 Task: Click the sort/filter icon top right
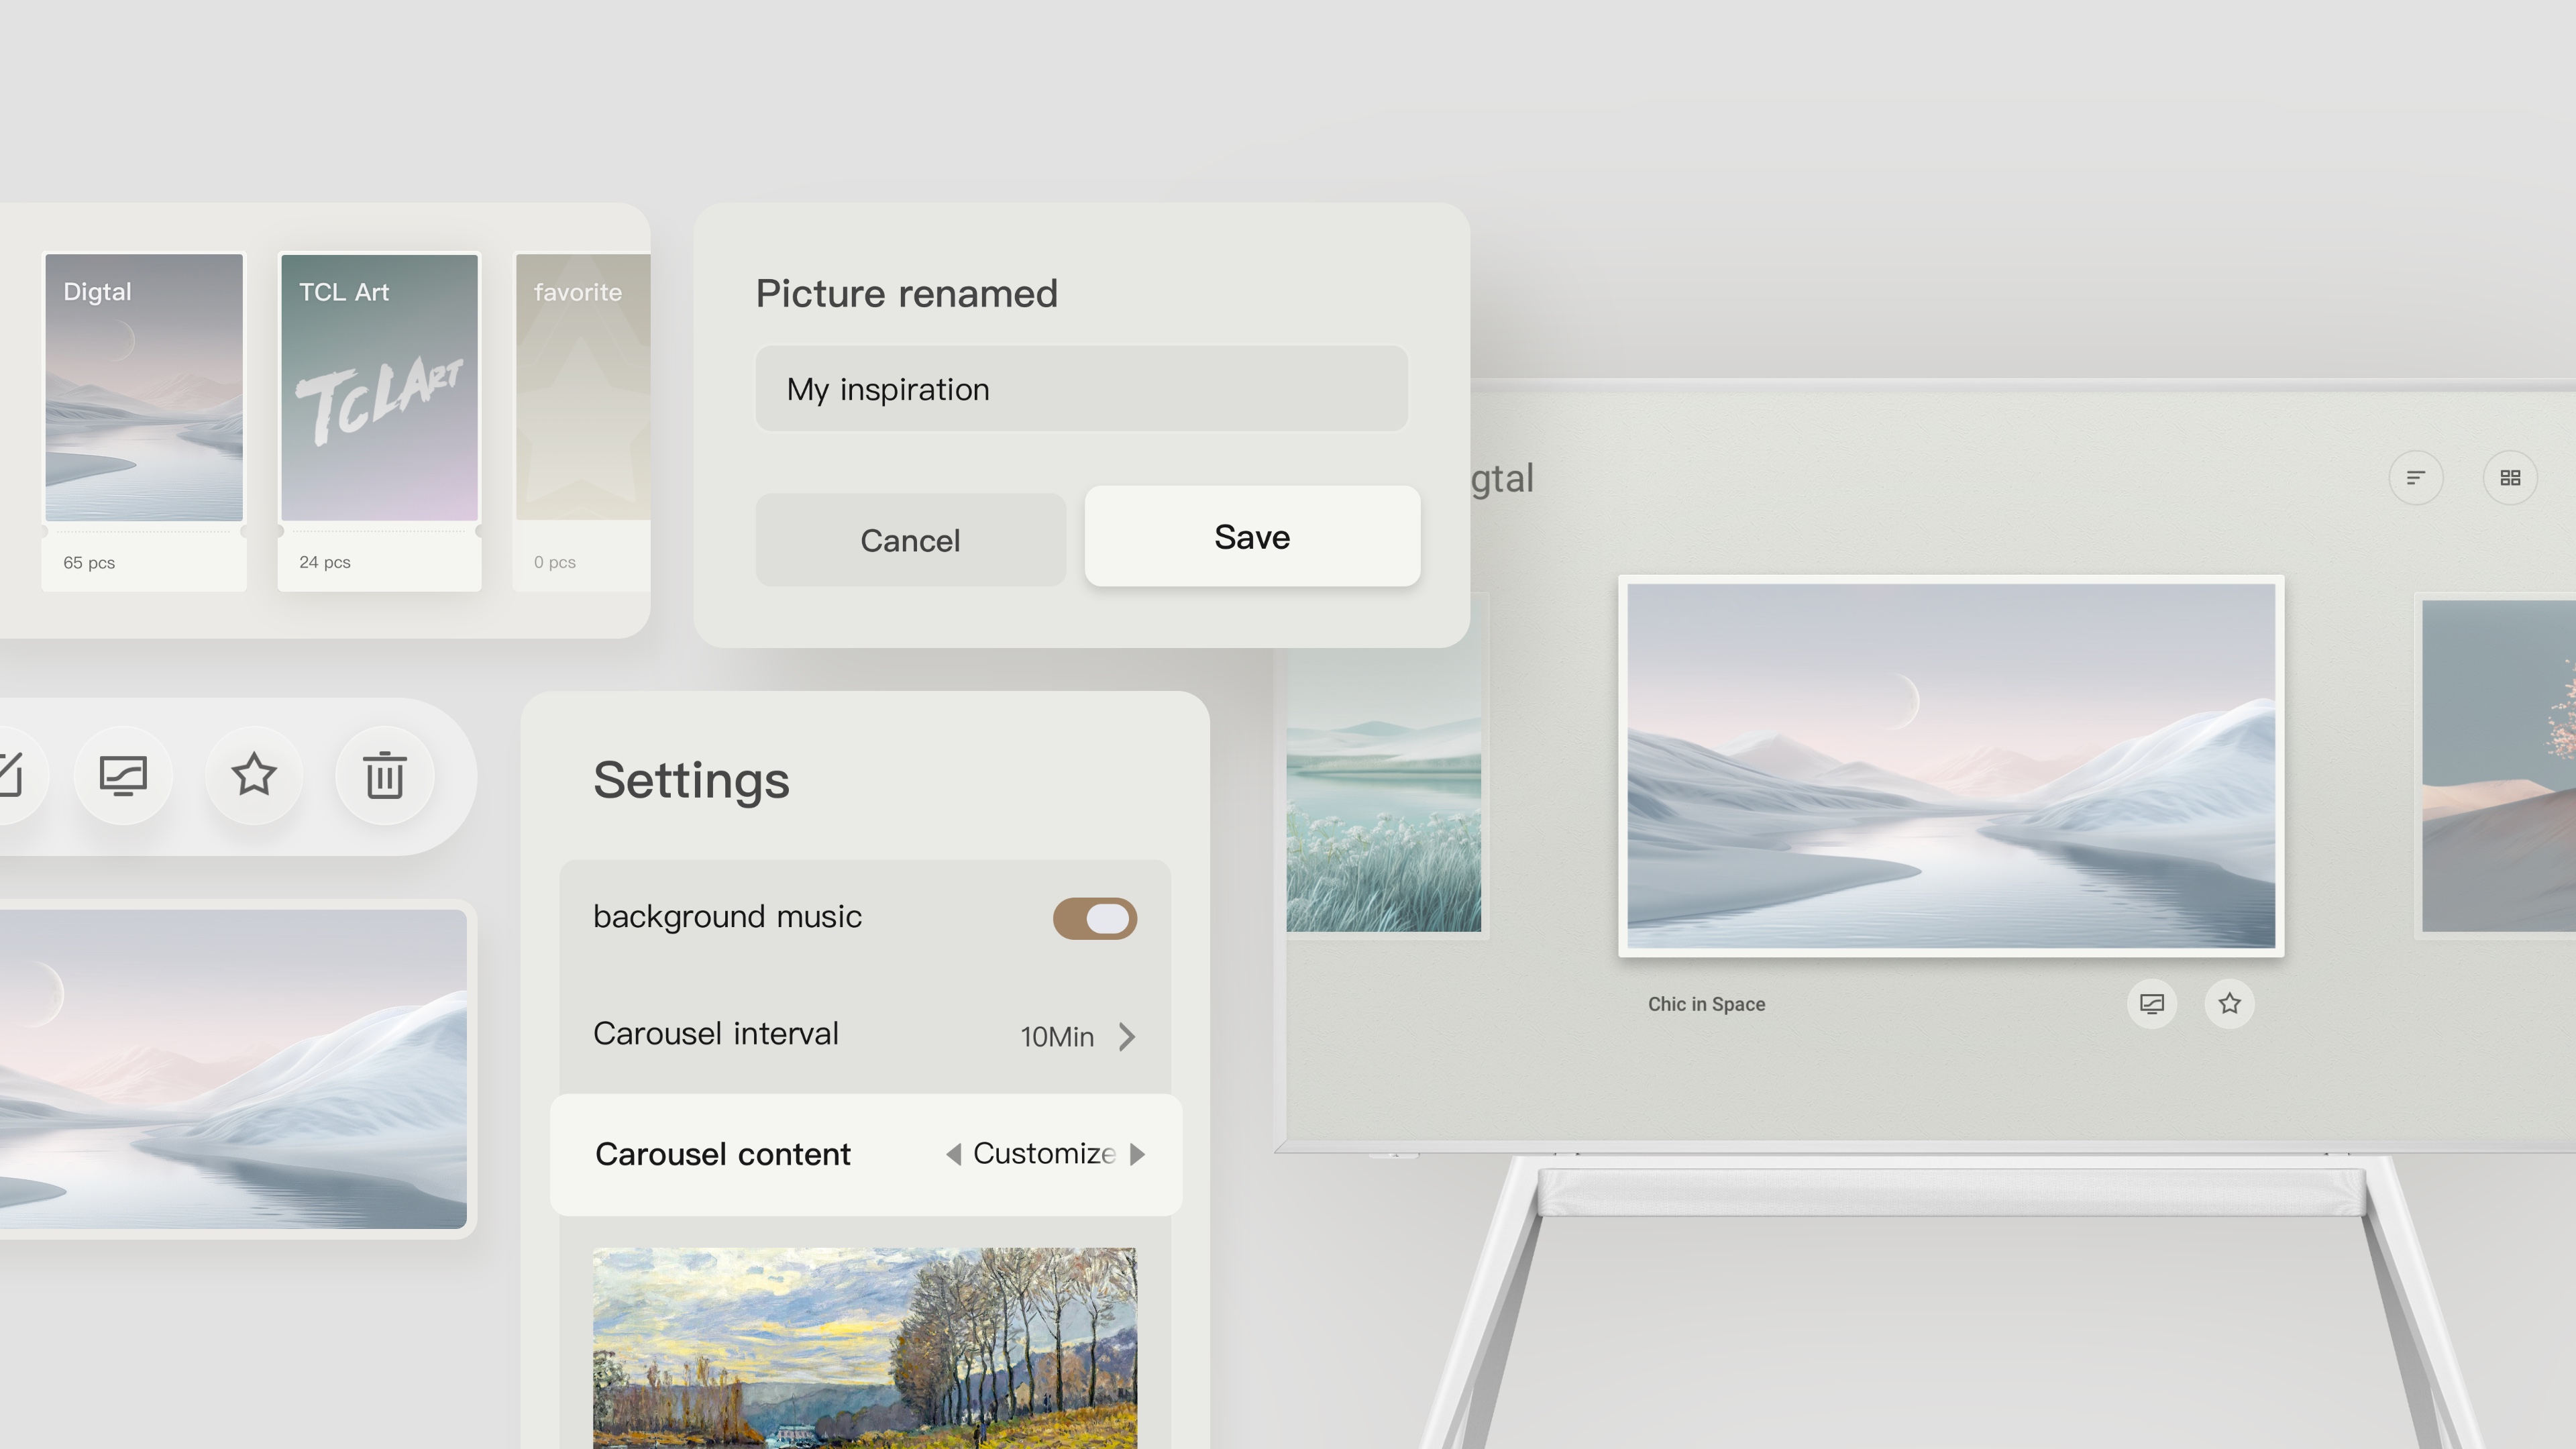(2415, 478)
